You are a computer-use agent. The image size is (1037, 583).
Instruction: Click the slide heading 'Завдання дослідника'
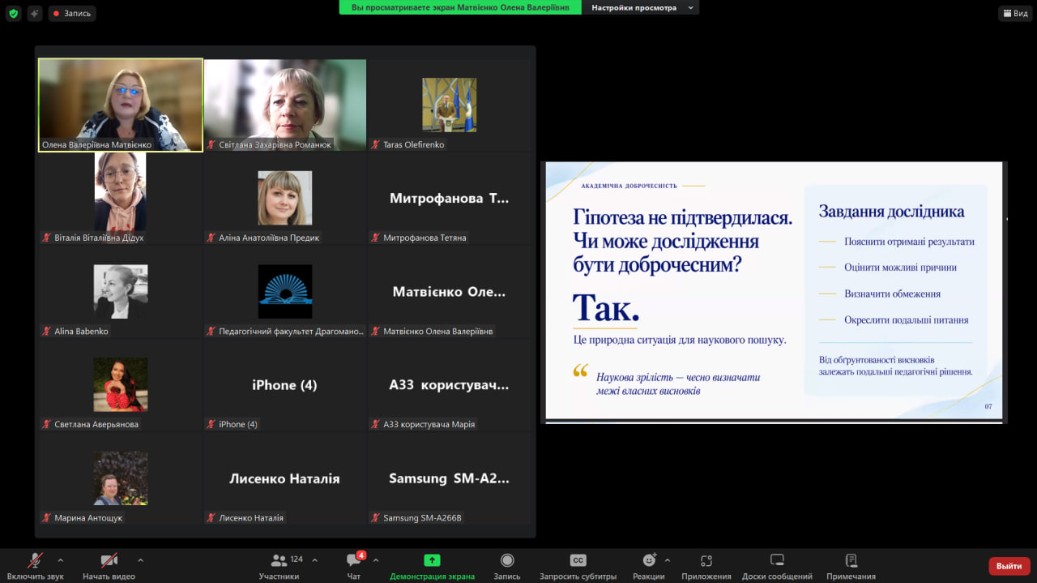[x=891, y=212]
